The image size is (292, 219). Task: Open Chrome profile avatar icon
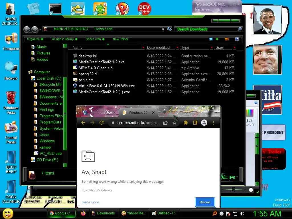click(204, 123)
